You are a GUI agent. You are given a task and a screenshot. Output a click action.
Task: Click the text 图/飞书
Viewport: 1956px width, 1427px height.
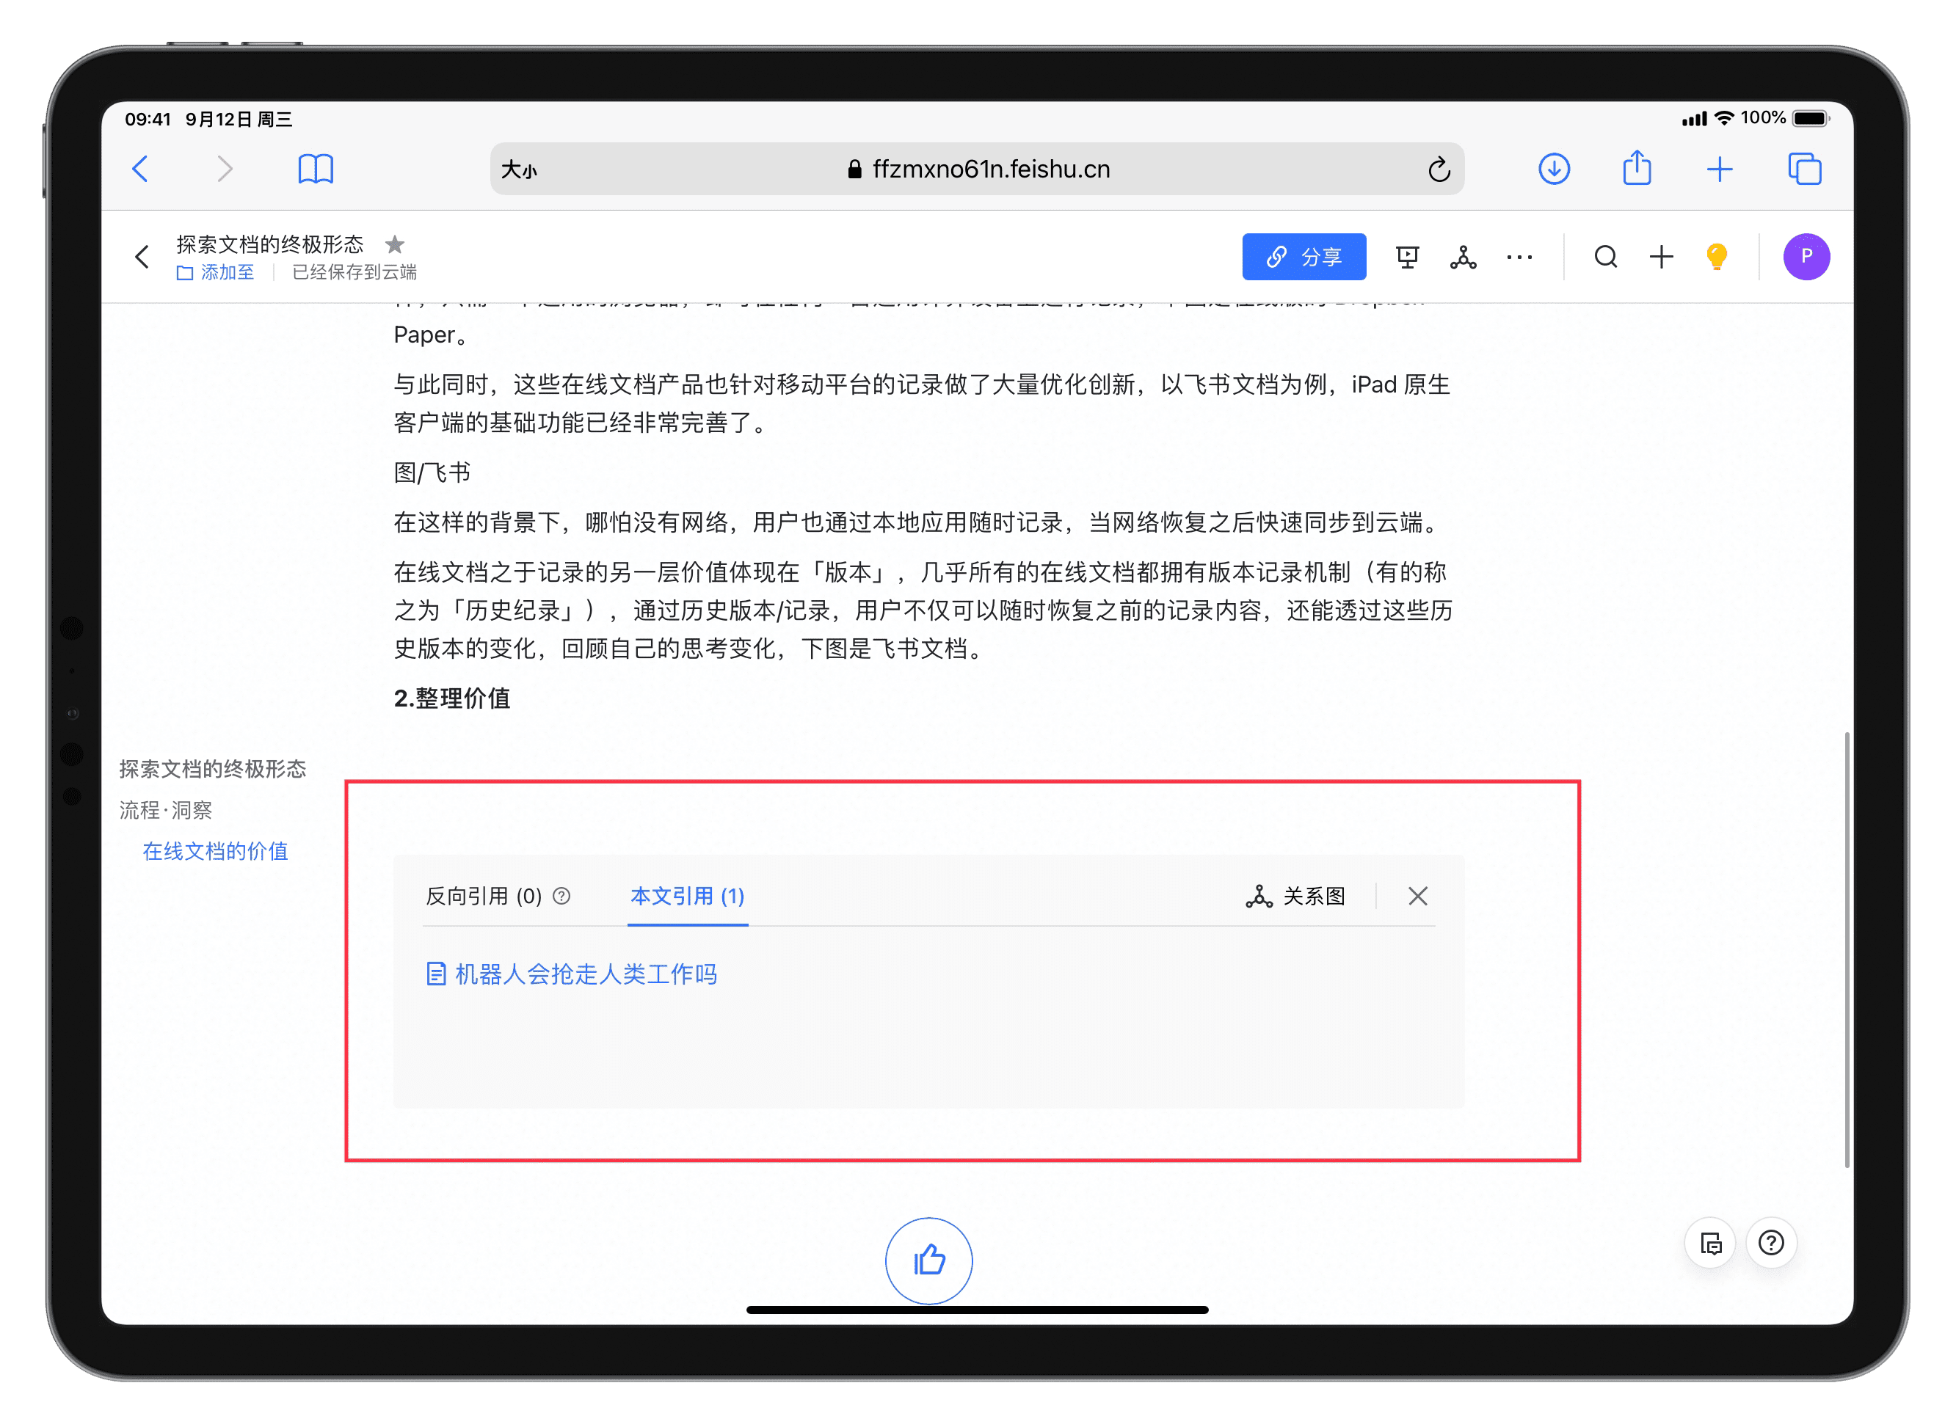(432, 472)
